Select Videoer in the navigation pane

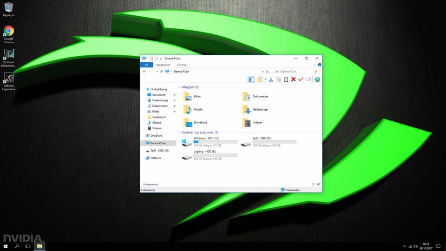155,128
